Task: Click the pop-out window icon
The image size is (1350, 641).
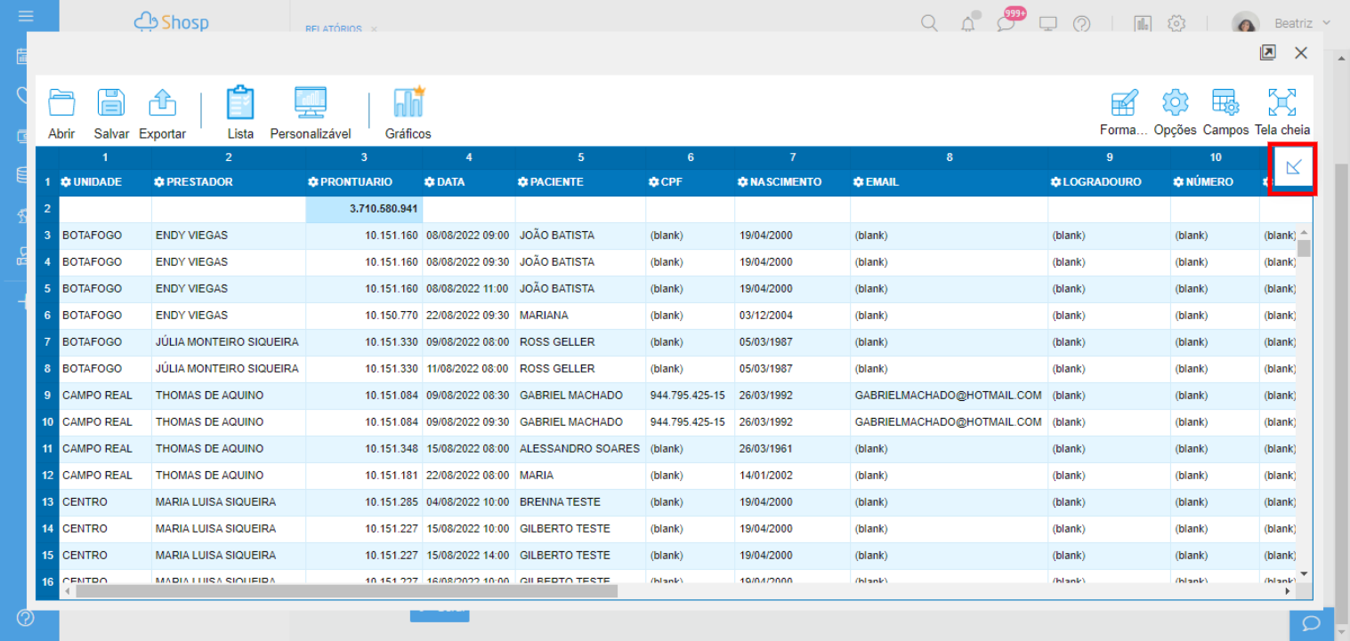Action: click(1268, 53)
